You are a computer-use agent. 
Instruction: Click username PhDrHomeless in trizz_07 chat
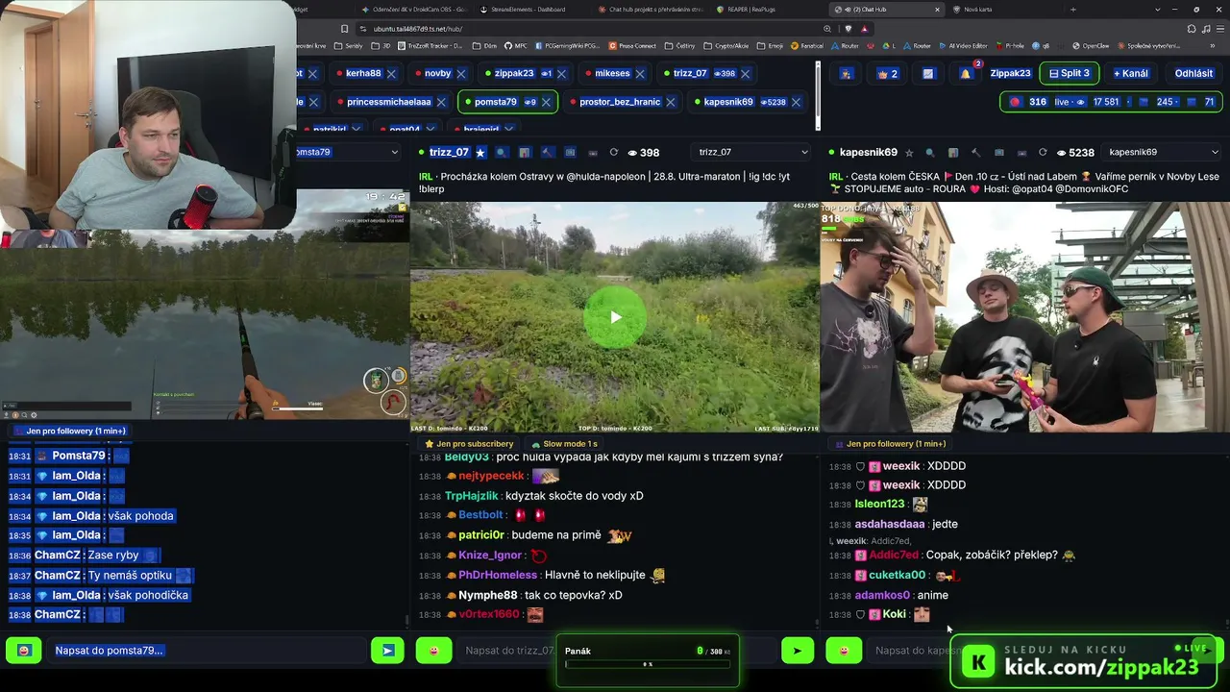coord(498,575)
